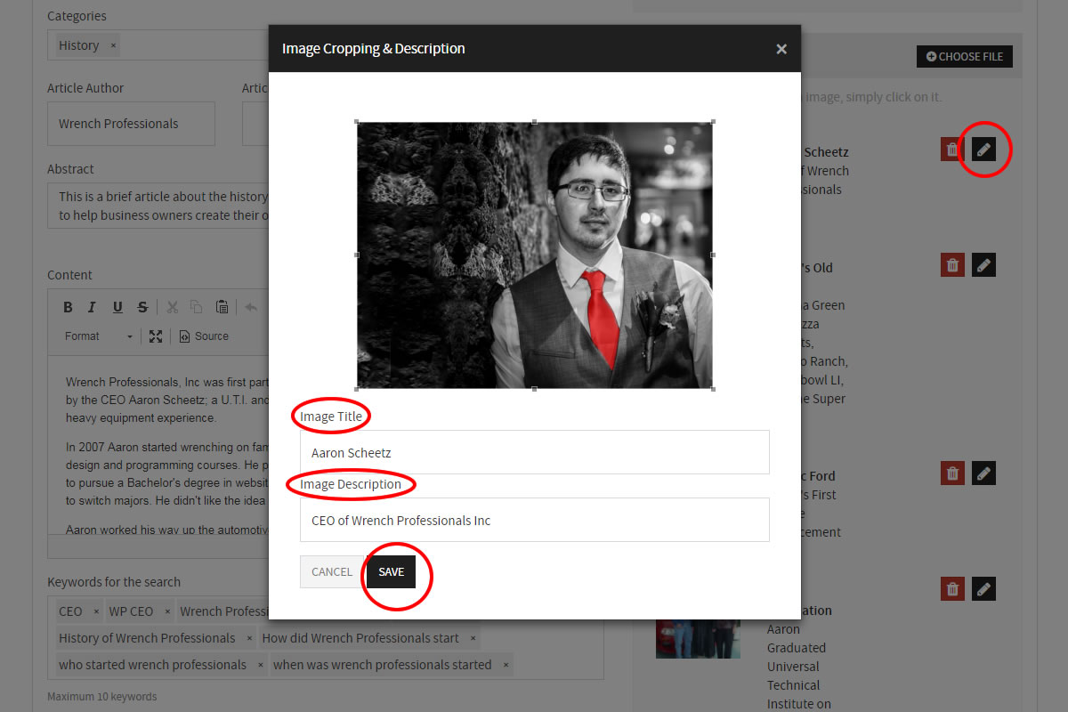Screen dimensions: 1068x712
Task: Remove the CEO keyword tag
Action: click(x=96, y=611)
